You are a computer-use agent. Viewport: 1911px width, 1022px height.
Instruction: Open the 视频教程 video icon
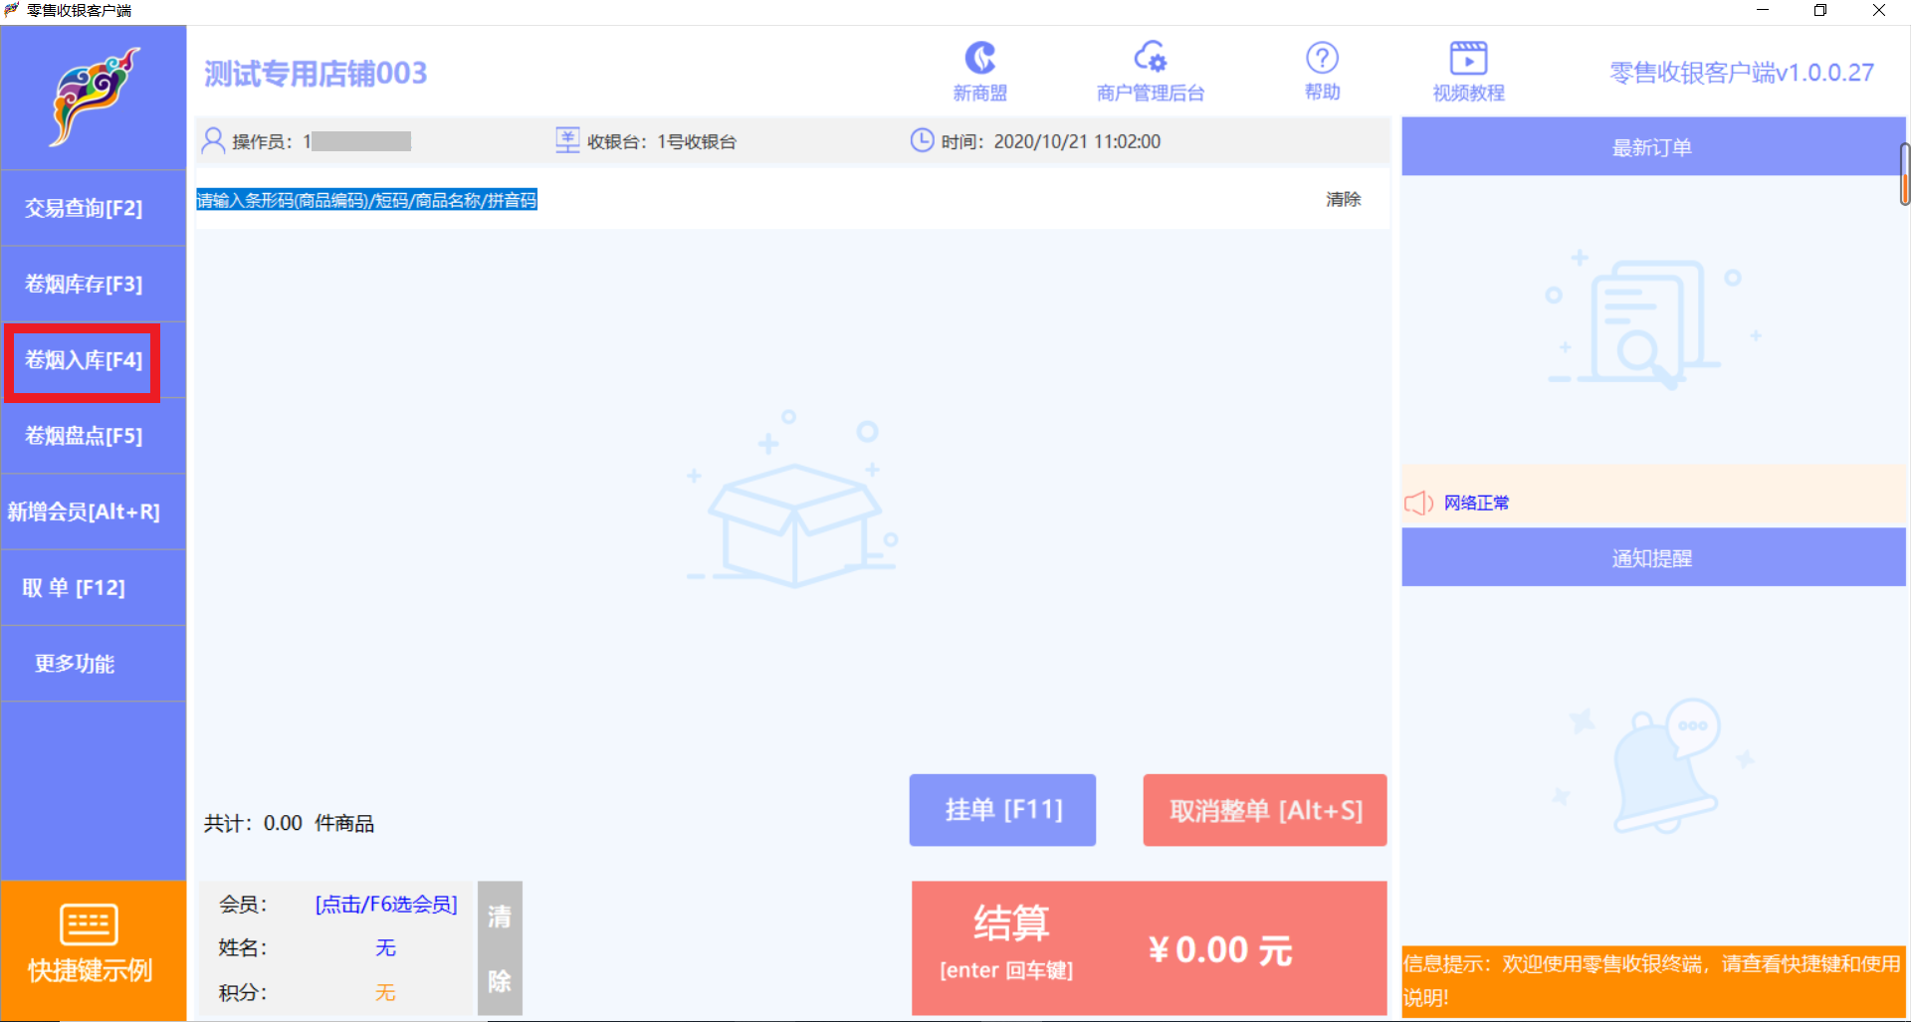(x=1467, y=57)
